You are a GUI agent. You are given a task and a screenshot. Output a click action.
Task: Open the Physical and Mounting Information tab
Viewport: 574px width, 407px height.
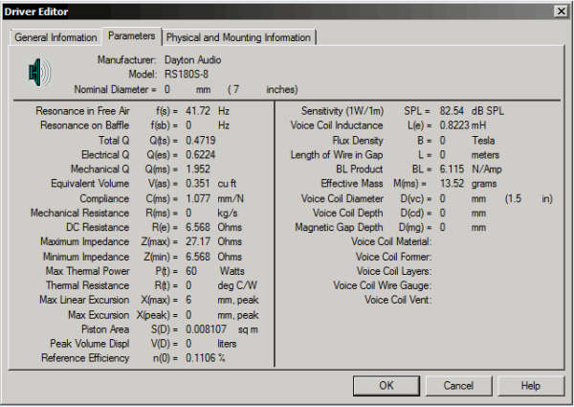239,37
